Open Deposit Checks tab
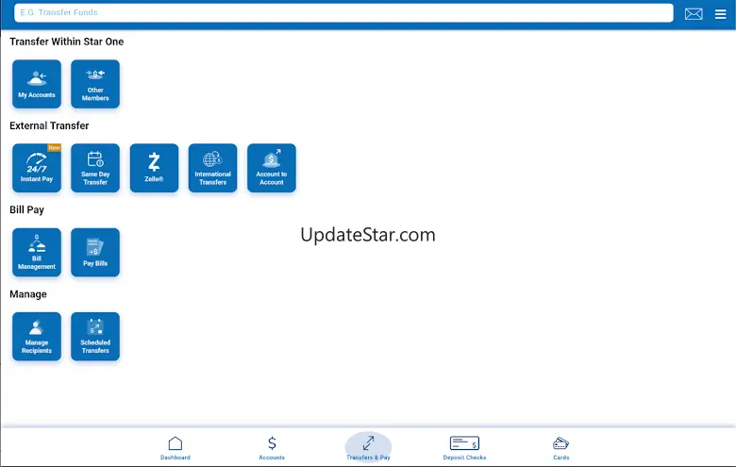Viewport: 736px width, 467px height. tap(464, 448)
